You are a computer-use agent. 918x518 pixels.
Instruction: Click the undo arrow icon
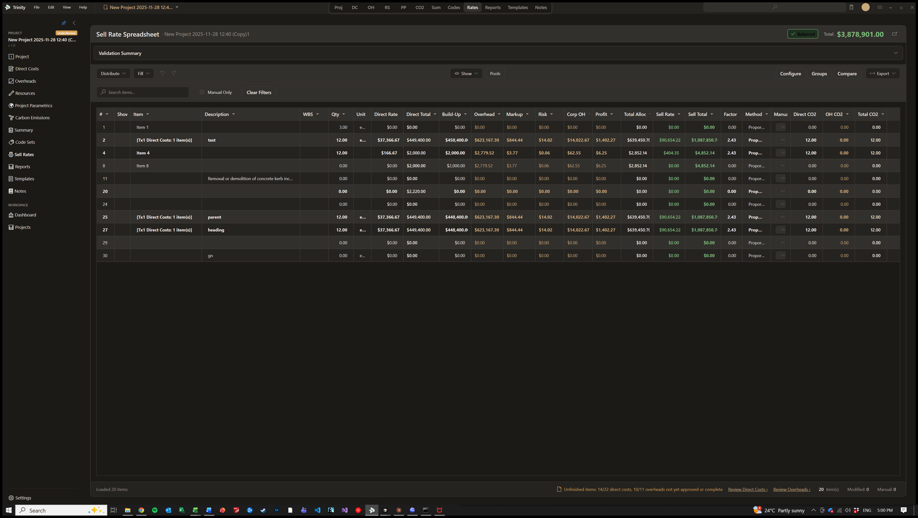(x=162, y=73)
